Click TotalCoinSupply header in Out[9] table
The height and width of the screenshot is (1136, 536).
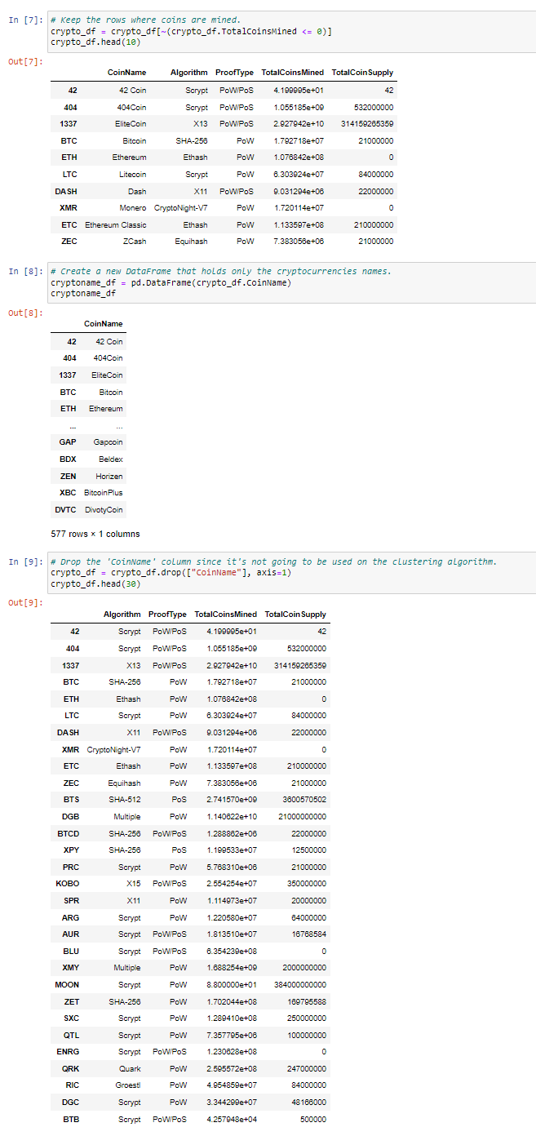[x=295, y=614]
